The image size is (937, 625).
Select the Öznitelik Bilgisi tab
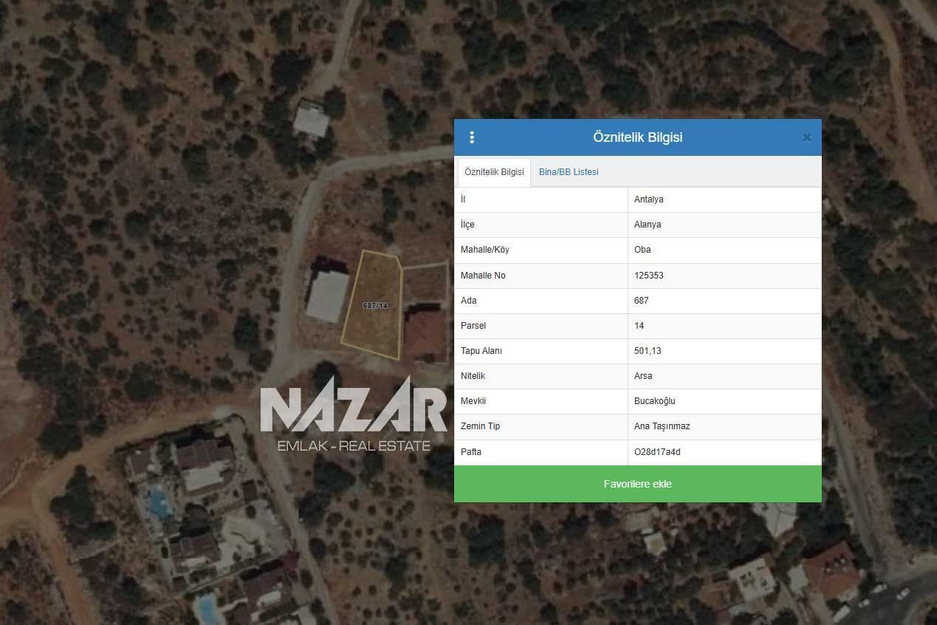(494, 172)
